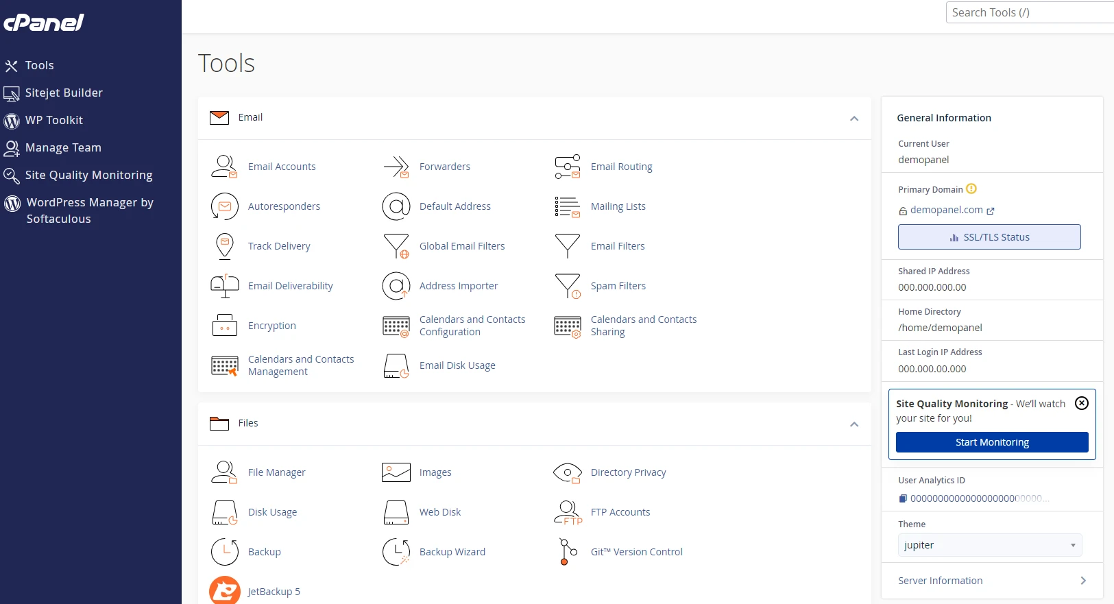Viewport: 1114px width, 604px height.
Task: Click the Images icon
Action: point(396,472)
